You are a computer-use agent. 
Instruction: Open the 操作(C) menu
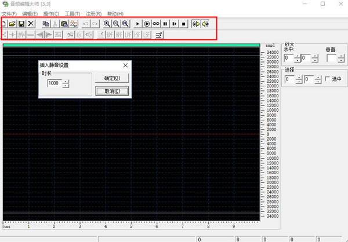(51, 14)
